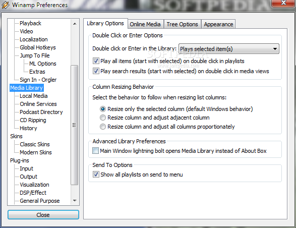Open Local Media preferences
The image size is (296, 228).
pos(34,96)
